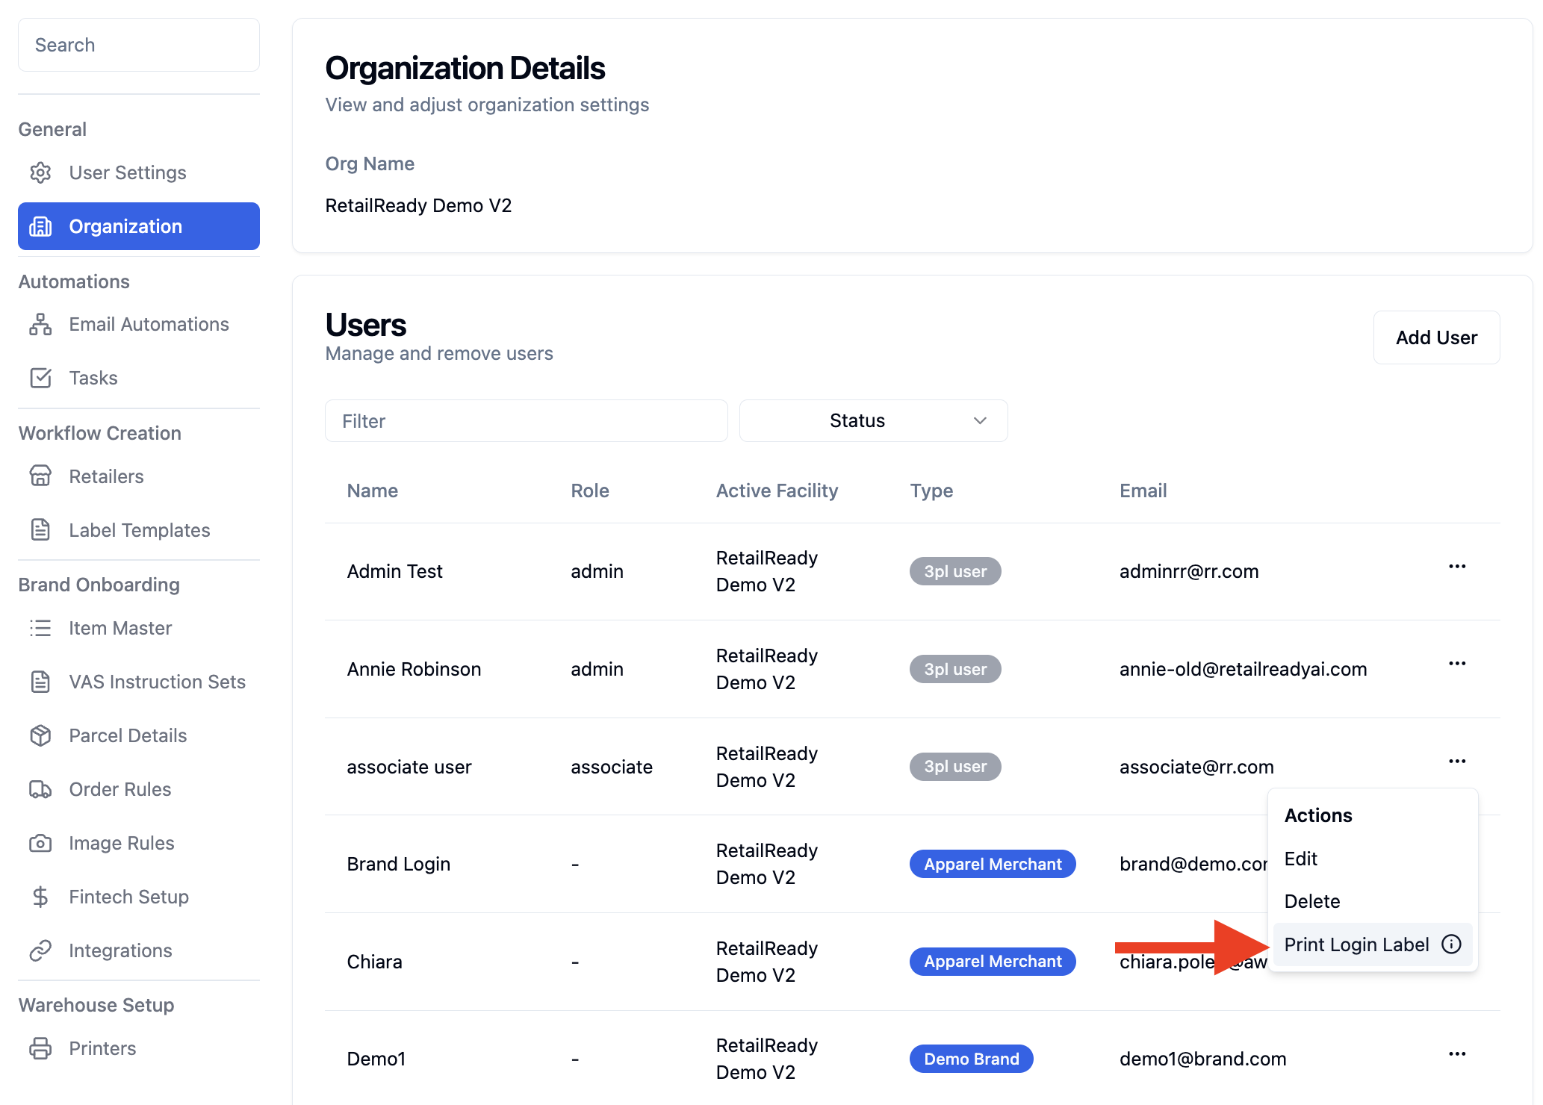Navigate to Retailers page
Image resolution: width=1543 pixels, height=1105 pixels.
click(x=139, y=476)
